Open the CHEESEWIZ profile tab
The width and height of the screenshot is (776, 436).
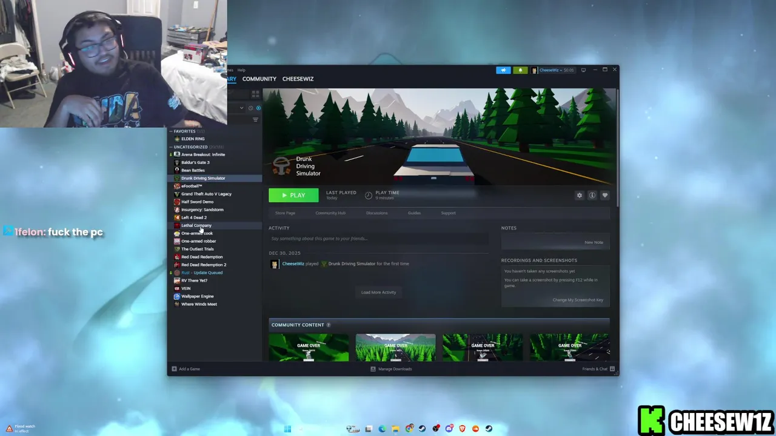(x=298, y=79)
